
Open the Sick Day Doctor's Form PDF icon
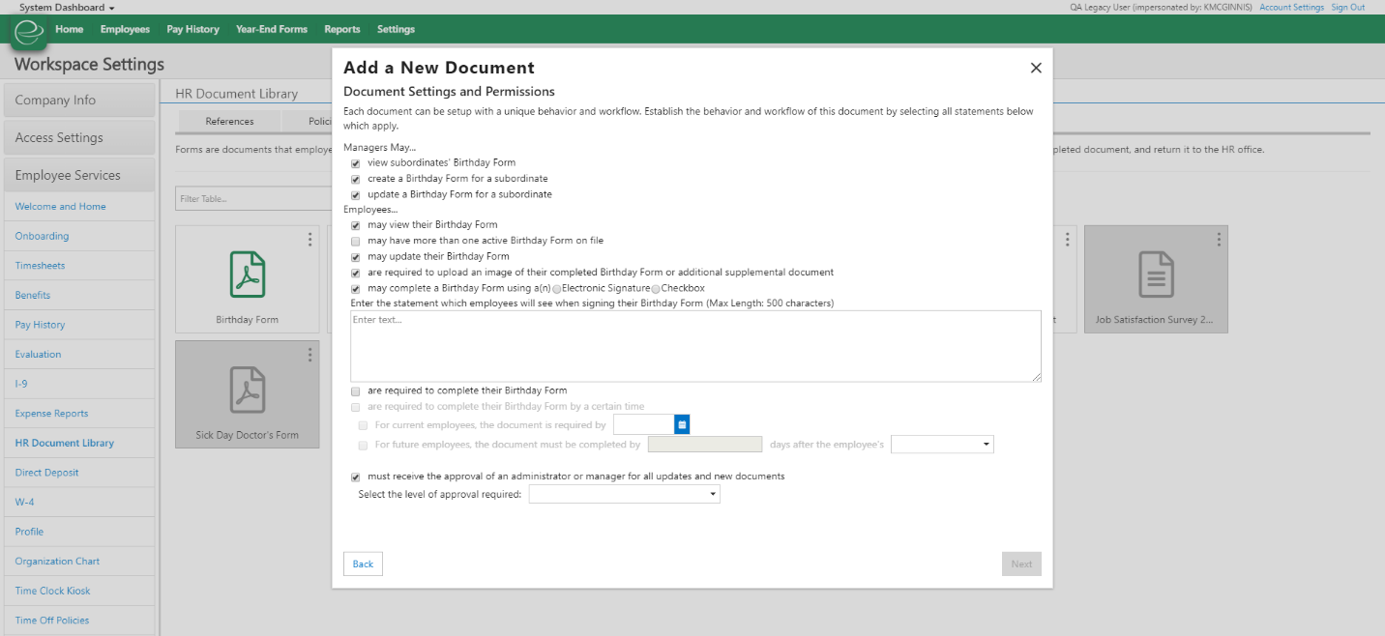click(x=248, y=390)
